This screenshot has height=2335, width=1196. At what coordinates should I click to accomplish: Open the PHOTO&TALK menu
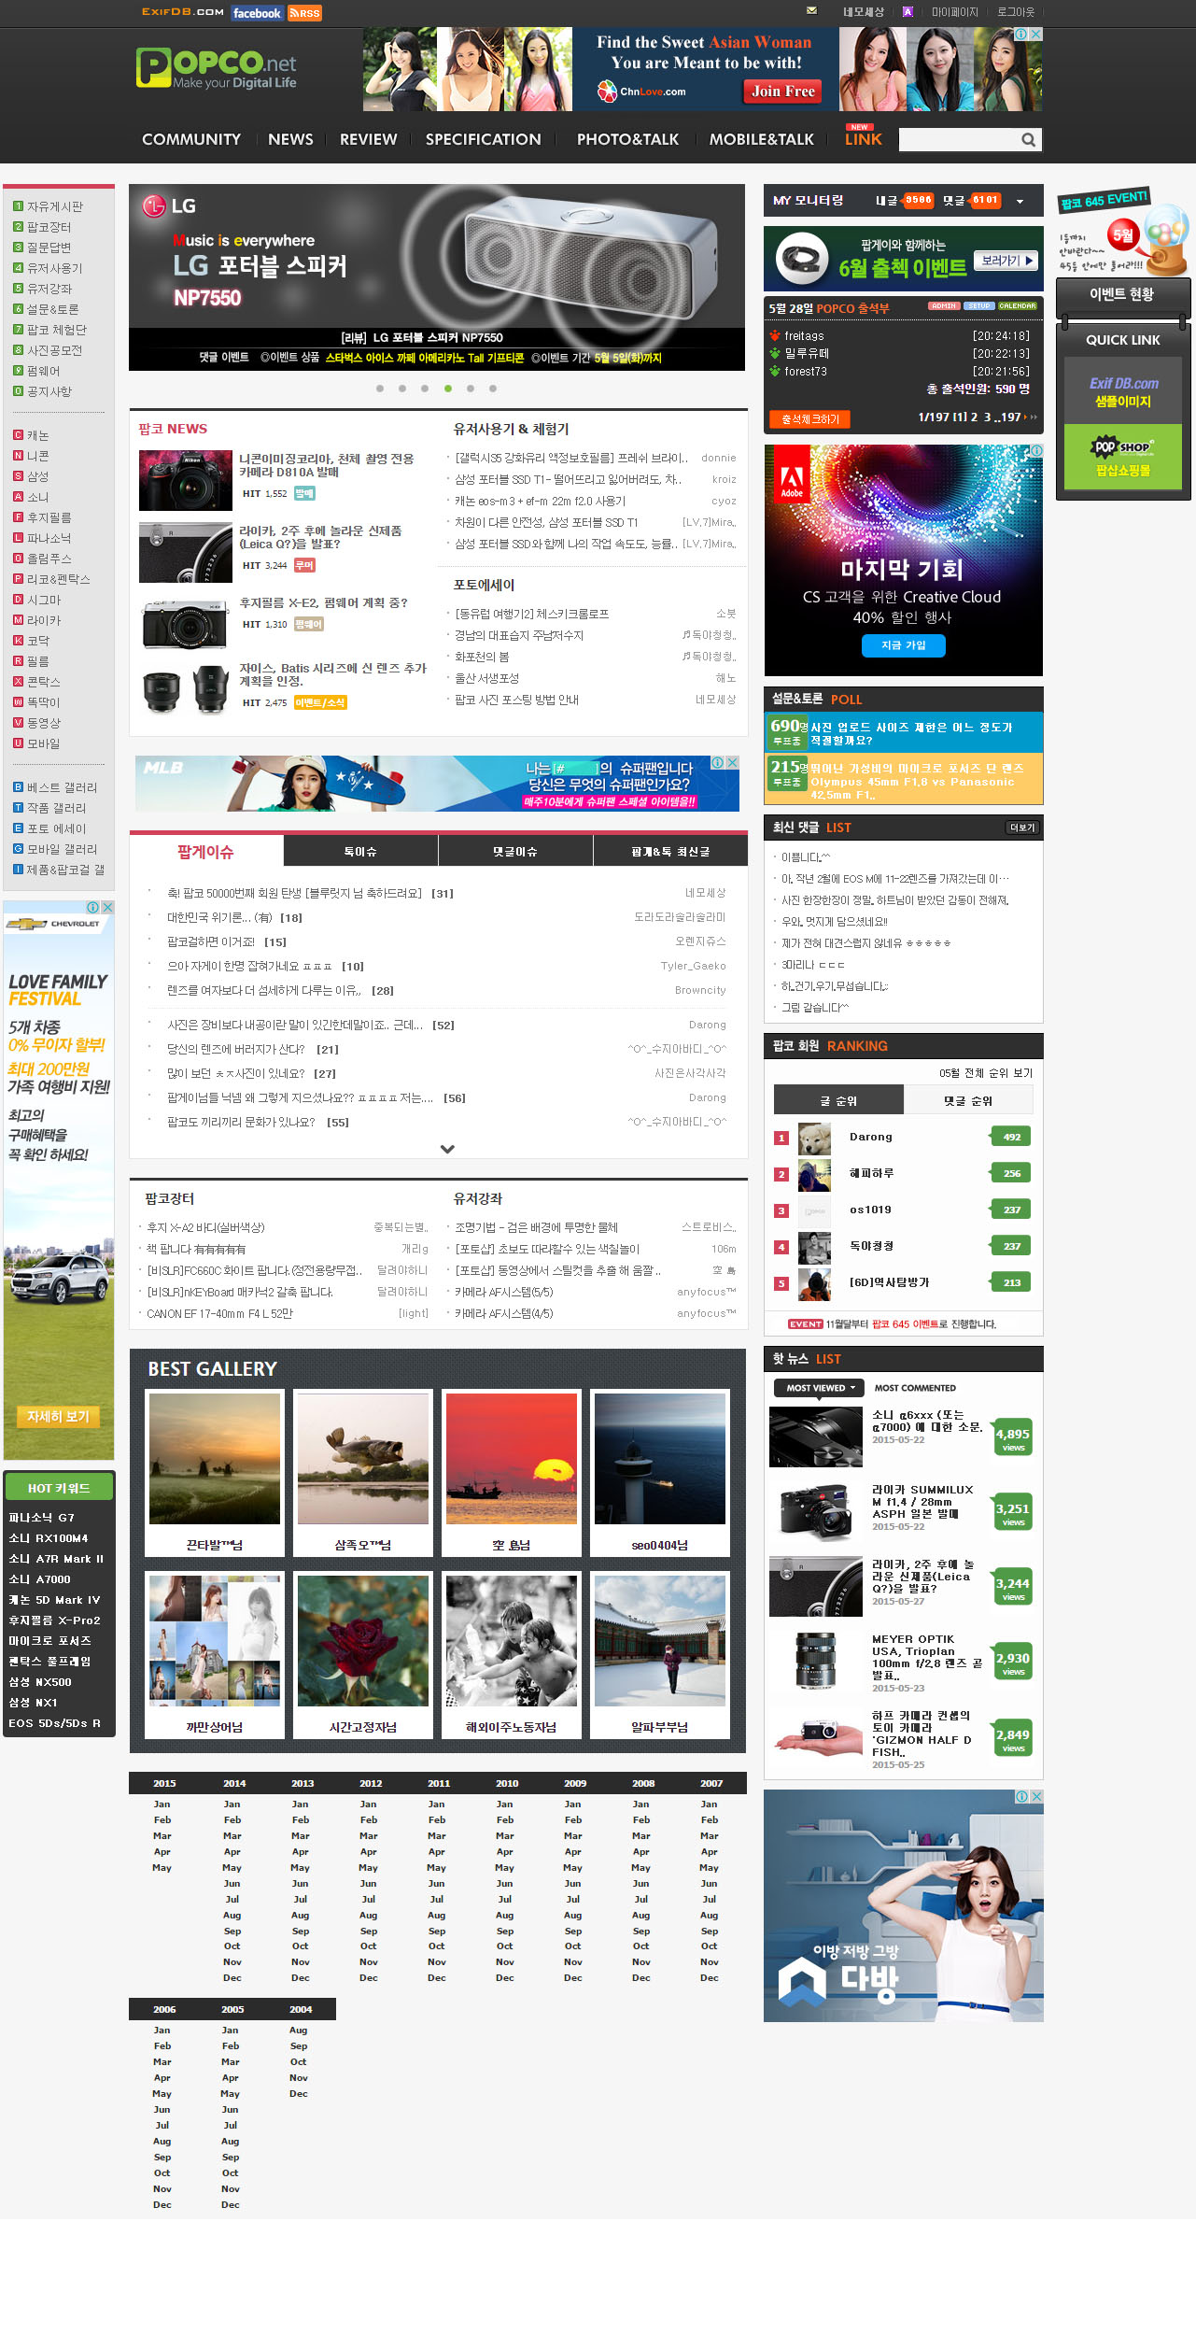pos(627,139)
